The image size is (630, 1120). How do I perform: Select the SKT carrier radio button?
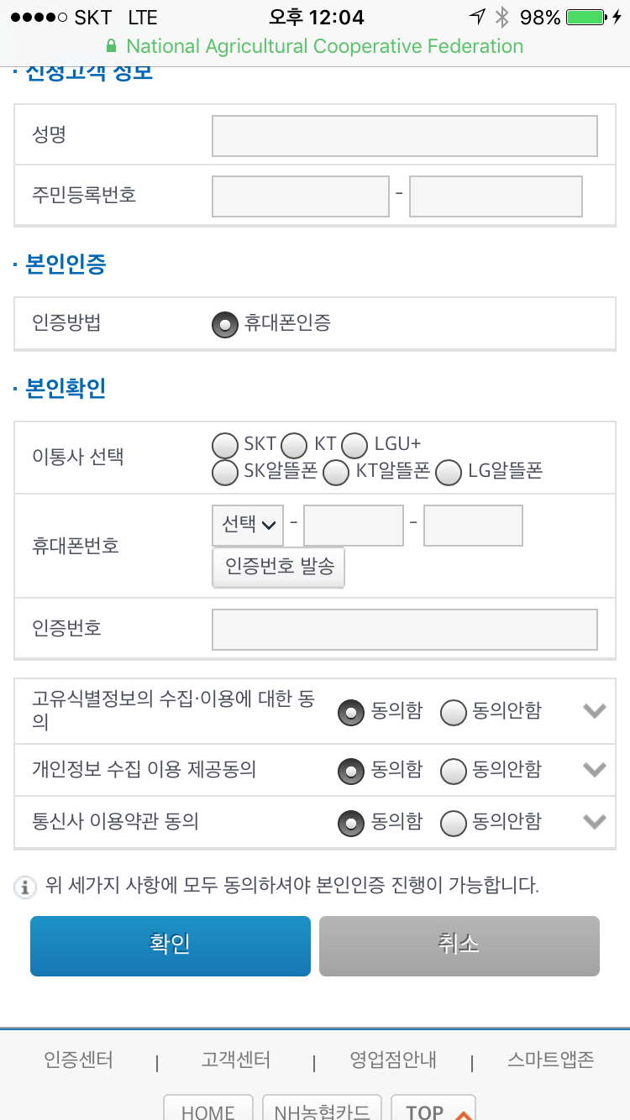pyautogui.click(x=224, y=443)
